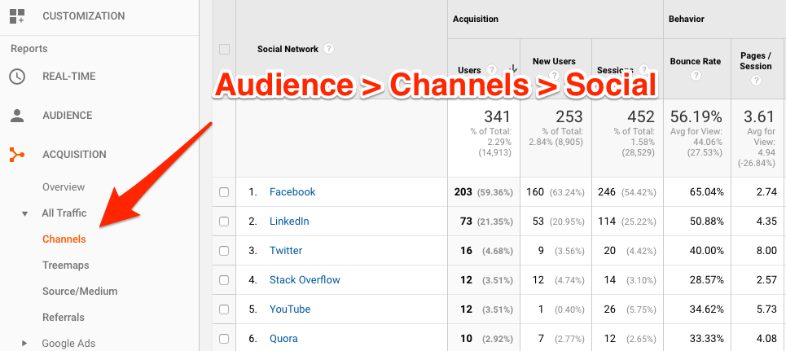This screenshot has height=351, width=786.
Task: Click the total New Users value 253
Action: [x=569, y=116]
